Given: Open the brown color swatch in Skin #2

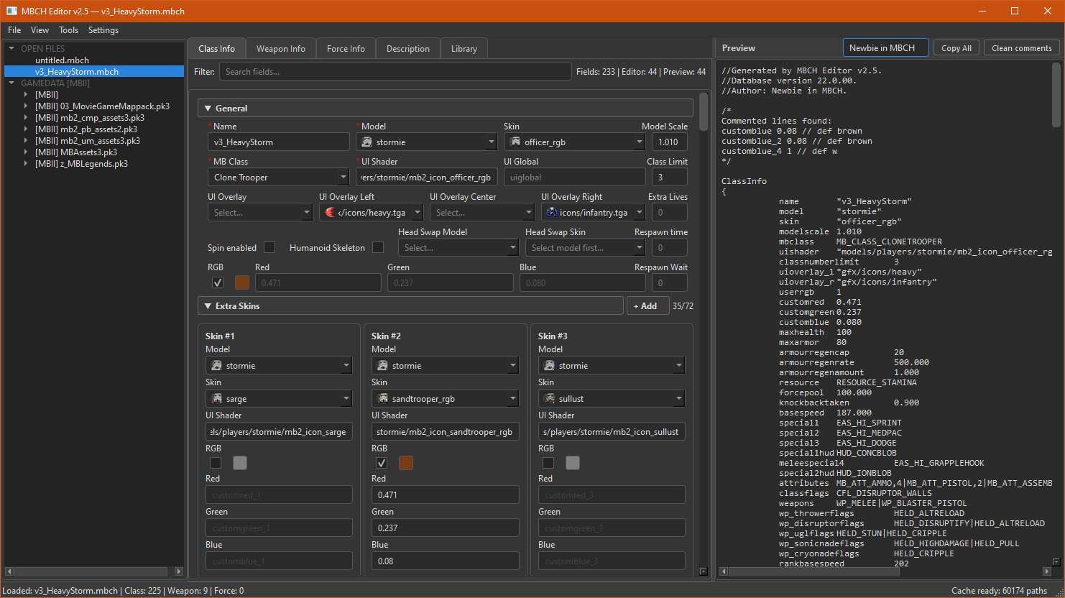Looking at the screenshot, I should [406, 463].
